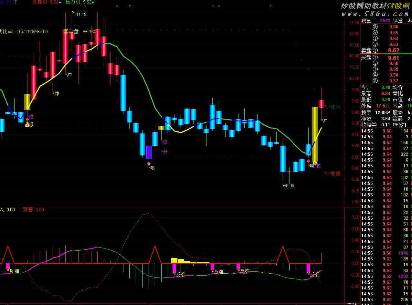
Task: Click the 11.19 high price label
Action: tap(81, 14)
